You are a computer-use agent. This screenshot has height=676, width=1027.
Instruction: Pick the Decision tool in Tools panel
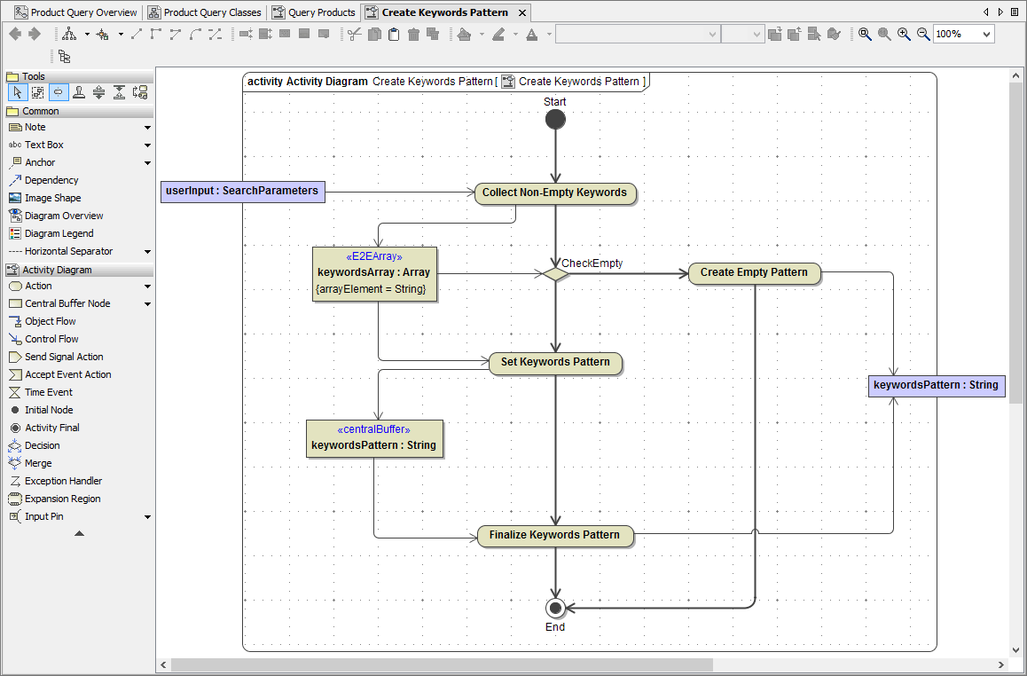point(40,444)
